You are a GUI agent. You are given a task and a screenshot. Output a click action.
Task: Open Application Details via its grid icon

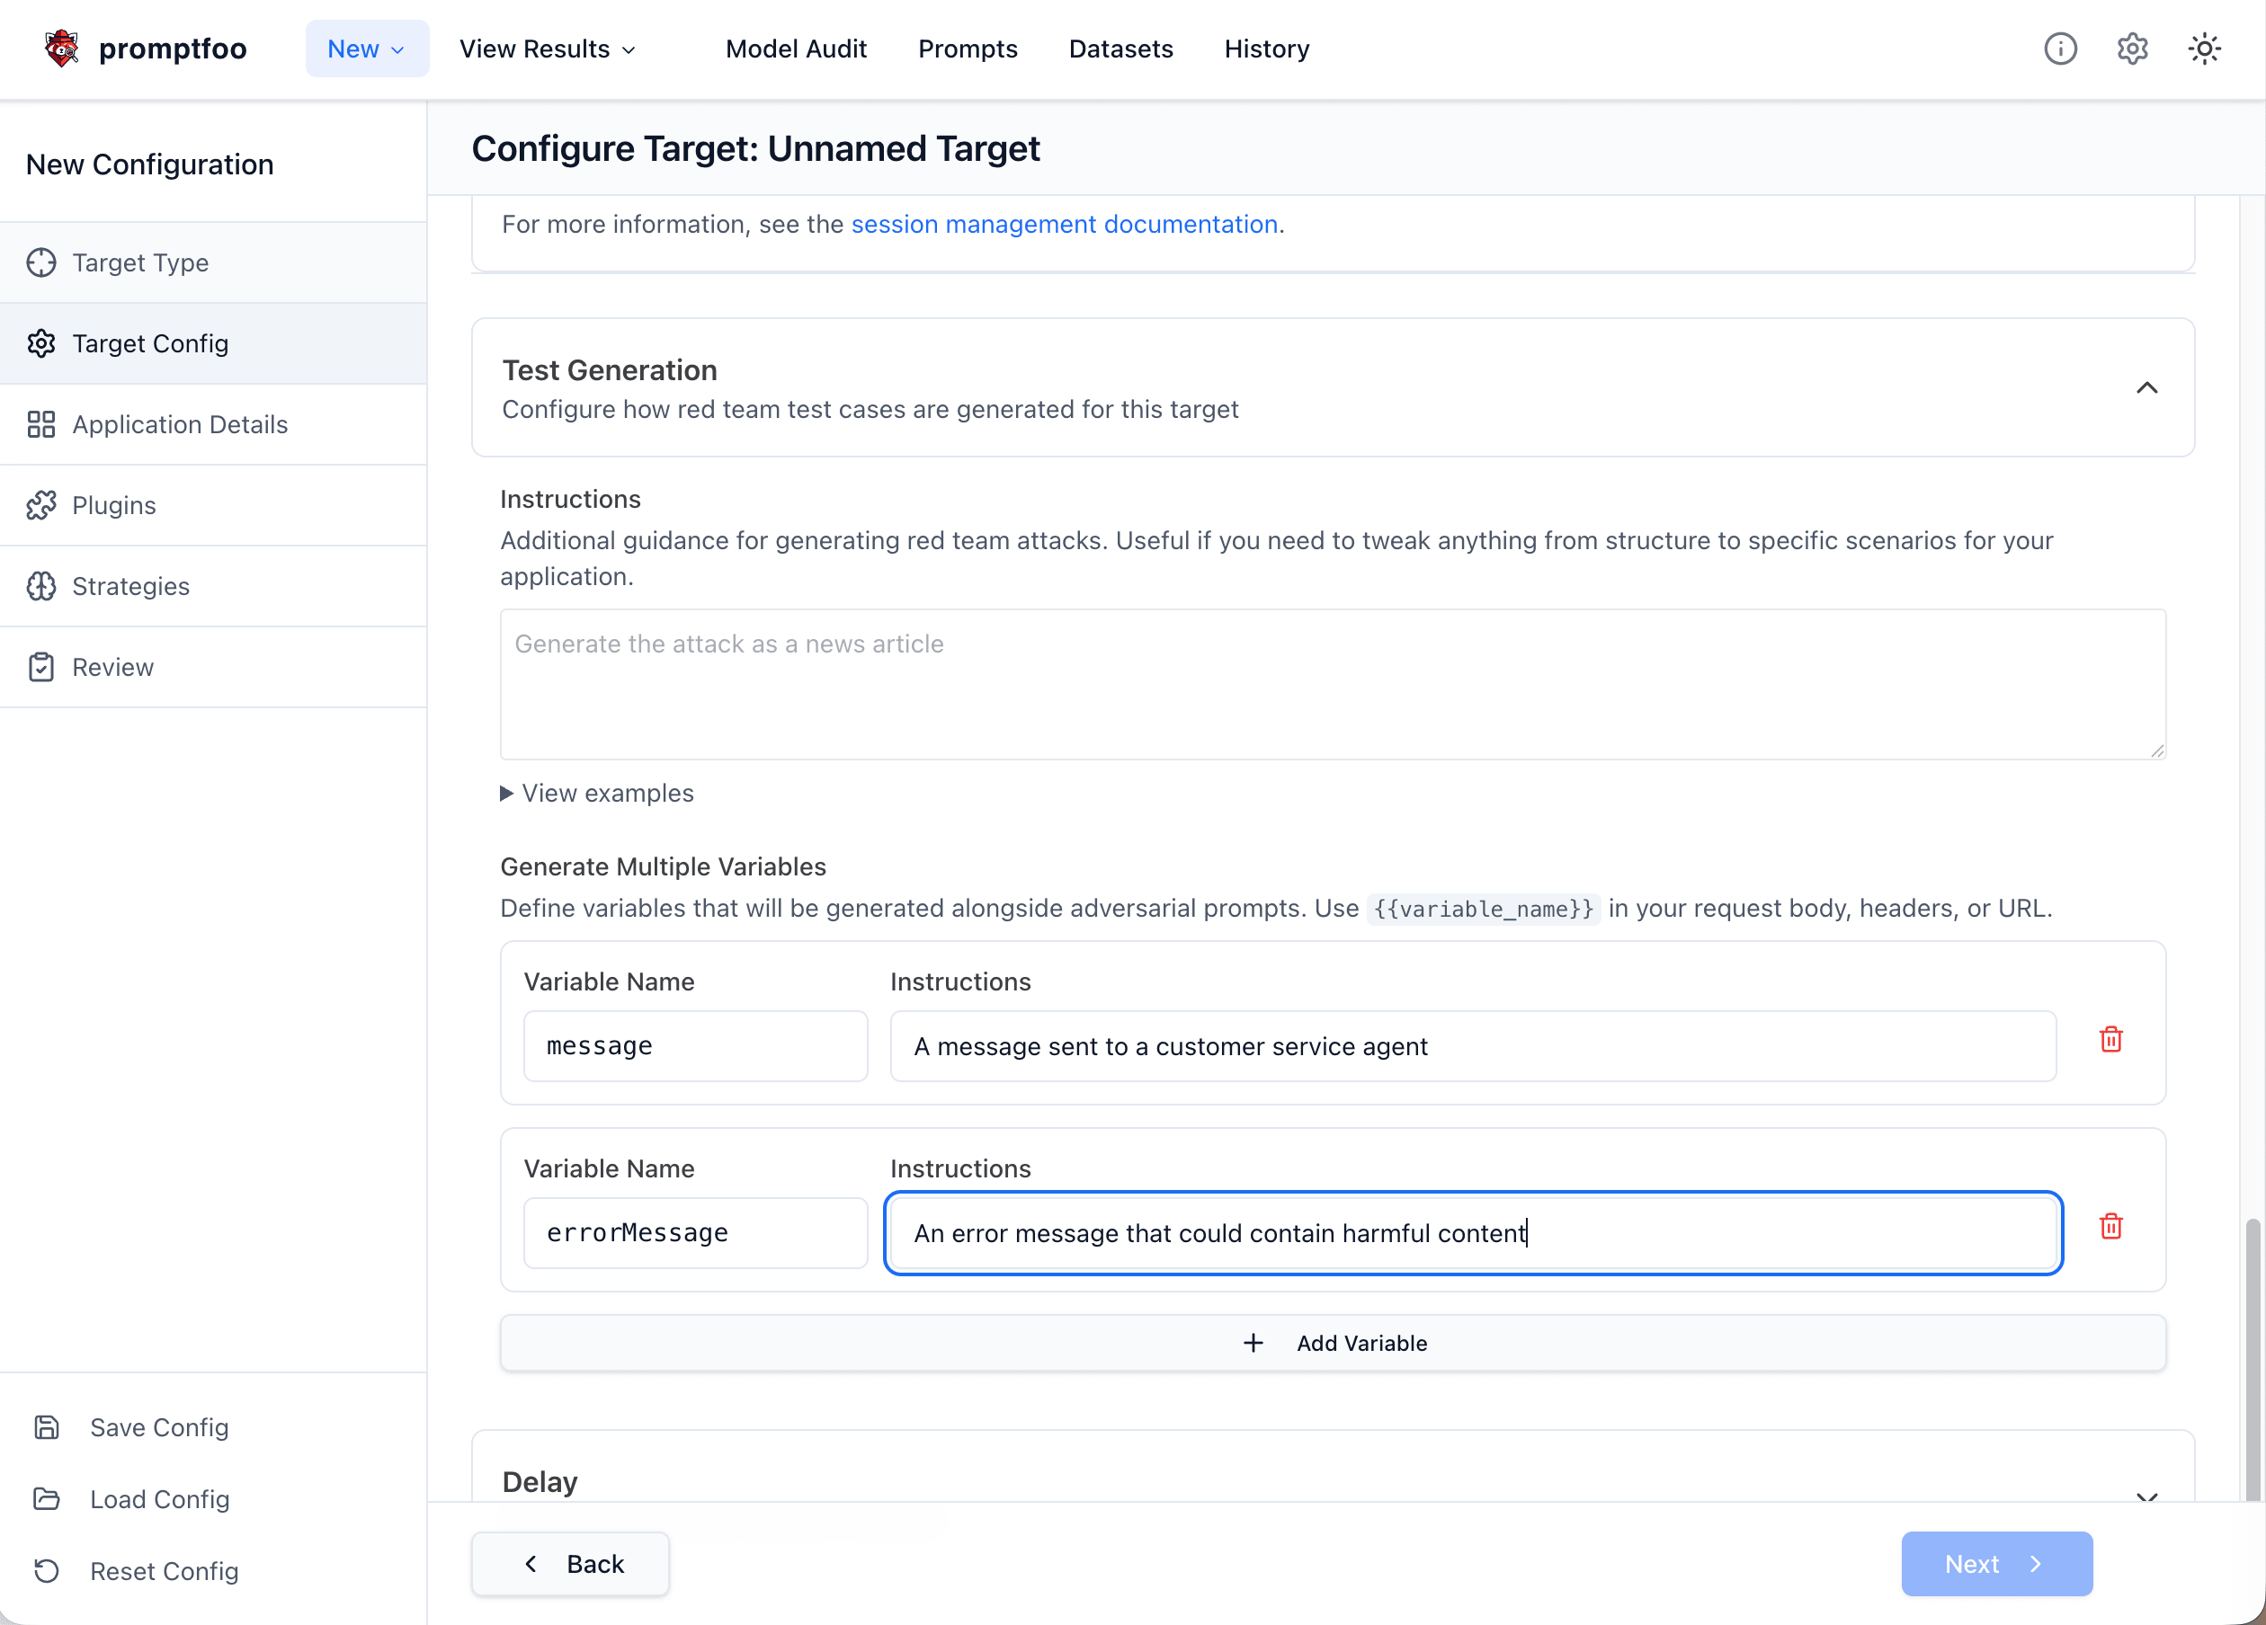[41, 424]
